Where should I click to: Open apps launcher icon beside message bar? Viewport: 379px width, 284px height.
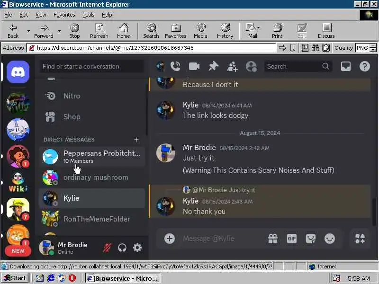[x=360, y=239]
